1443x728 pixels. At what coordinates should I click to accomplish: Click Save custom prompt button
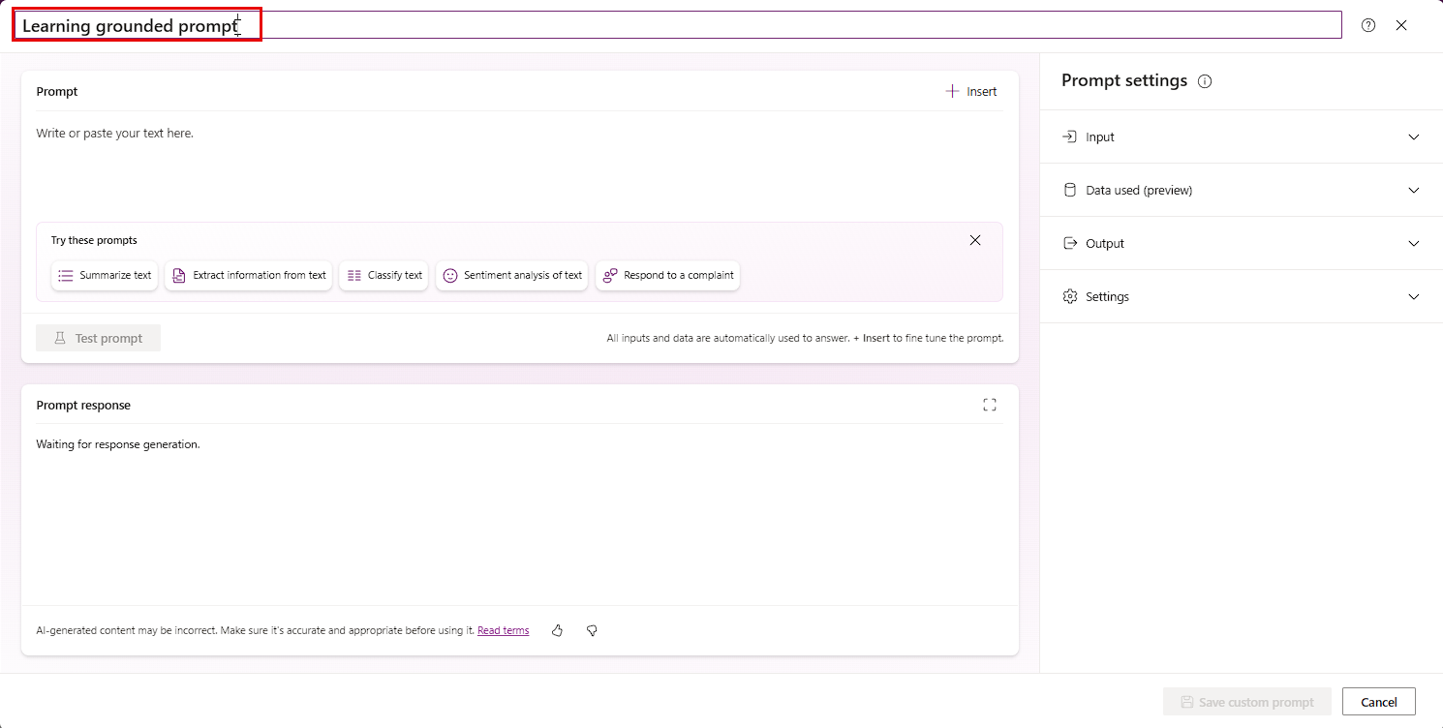click(x=1247, y=702)
